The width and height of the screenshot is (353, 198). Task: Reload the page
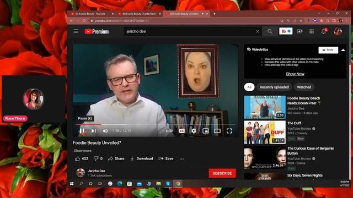pyautogui.click(x=84, y=21)
